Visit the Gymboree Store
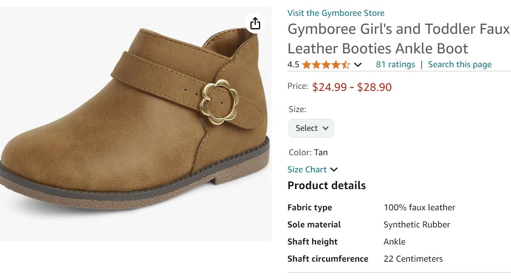This screenshot has width=511, height=280. (x=336, y=13)
